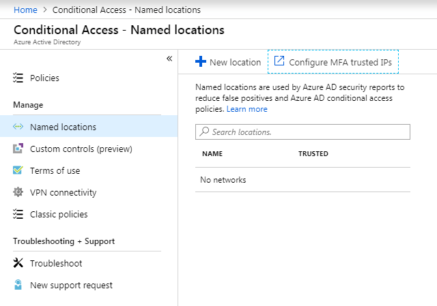Image resolution: width=437 pixels, height=306 pixels.
Task: Open the Terms of use menu item
Action: pos(55,170)
